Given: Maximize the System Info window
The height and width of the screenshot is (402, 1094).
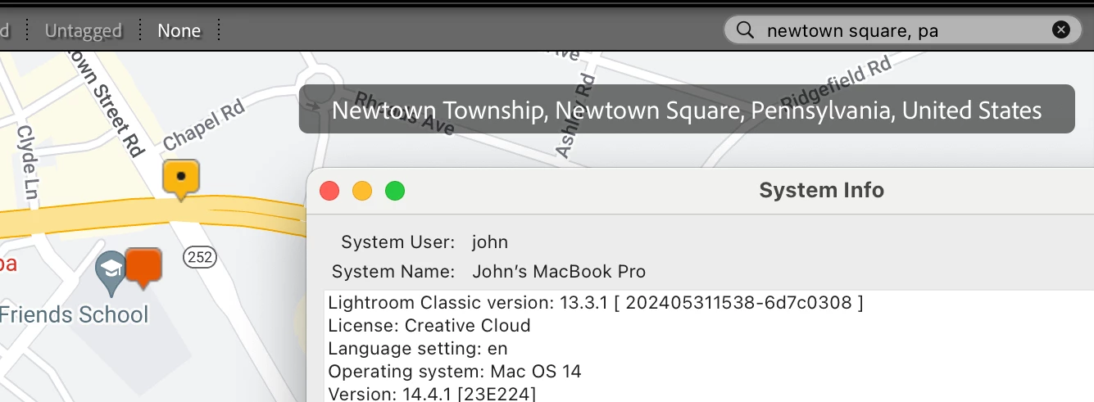Looking at the screenshot, I should (395, 191).
